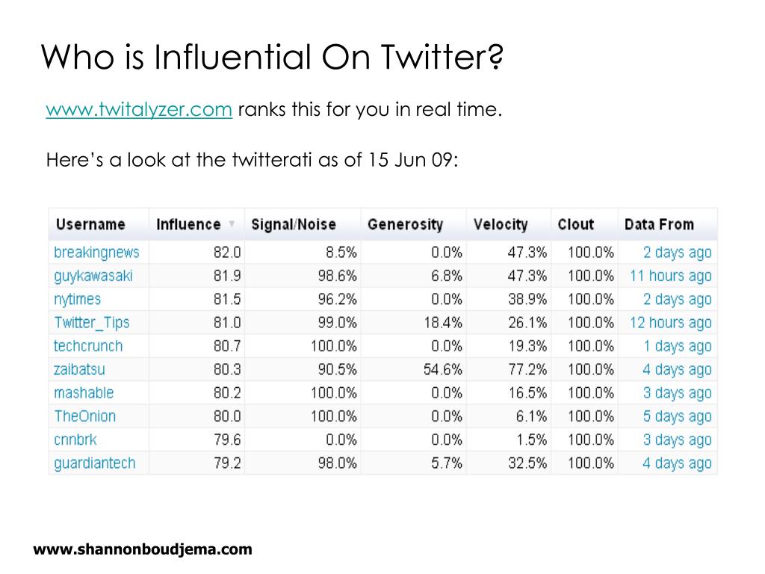Open the breakingnews username link
The image size is (765, 574).
click(x=96, y=253)
